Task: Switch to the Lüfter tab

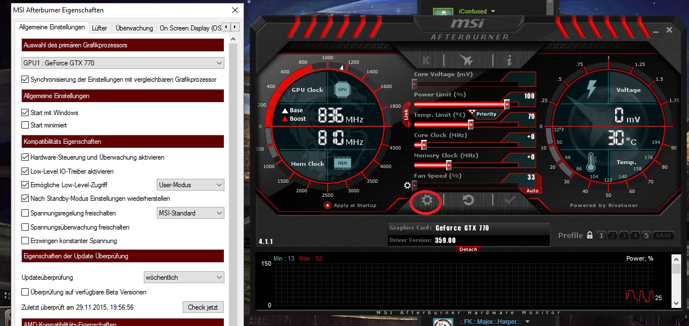Action: pyautogui.click(x=100, y=28)
